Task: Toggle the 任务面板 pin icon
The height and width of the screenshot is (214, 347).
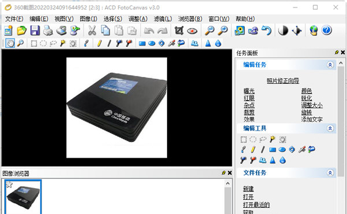Action: (x=337, y=52)
